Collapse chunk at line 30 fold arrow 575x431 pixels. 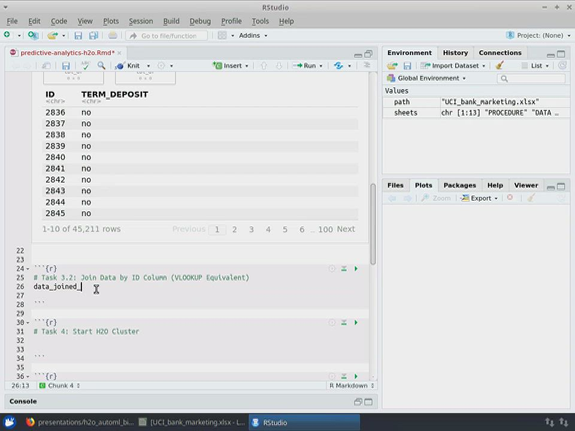(28, 323)
